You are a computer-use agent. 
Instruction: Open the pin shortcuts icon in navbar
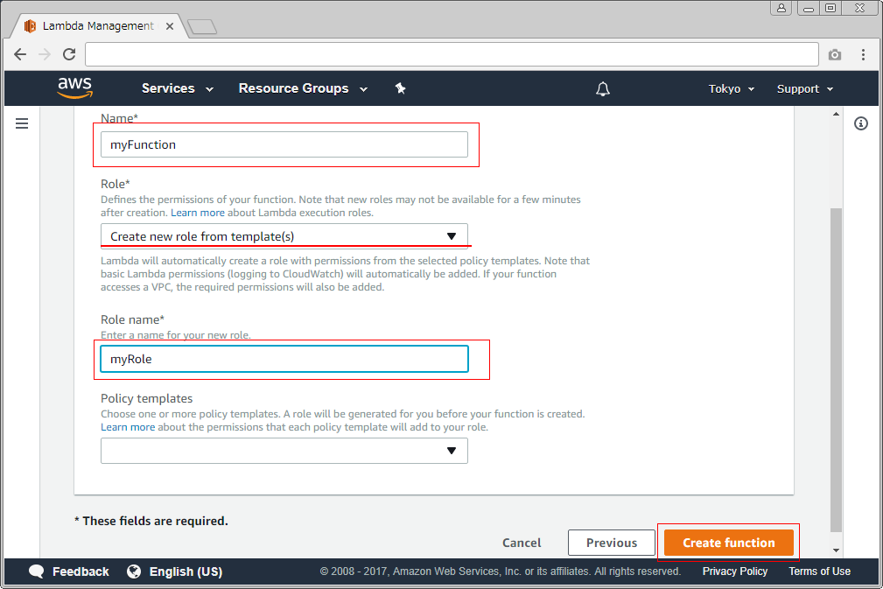401,88
